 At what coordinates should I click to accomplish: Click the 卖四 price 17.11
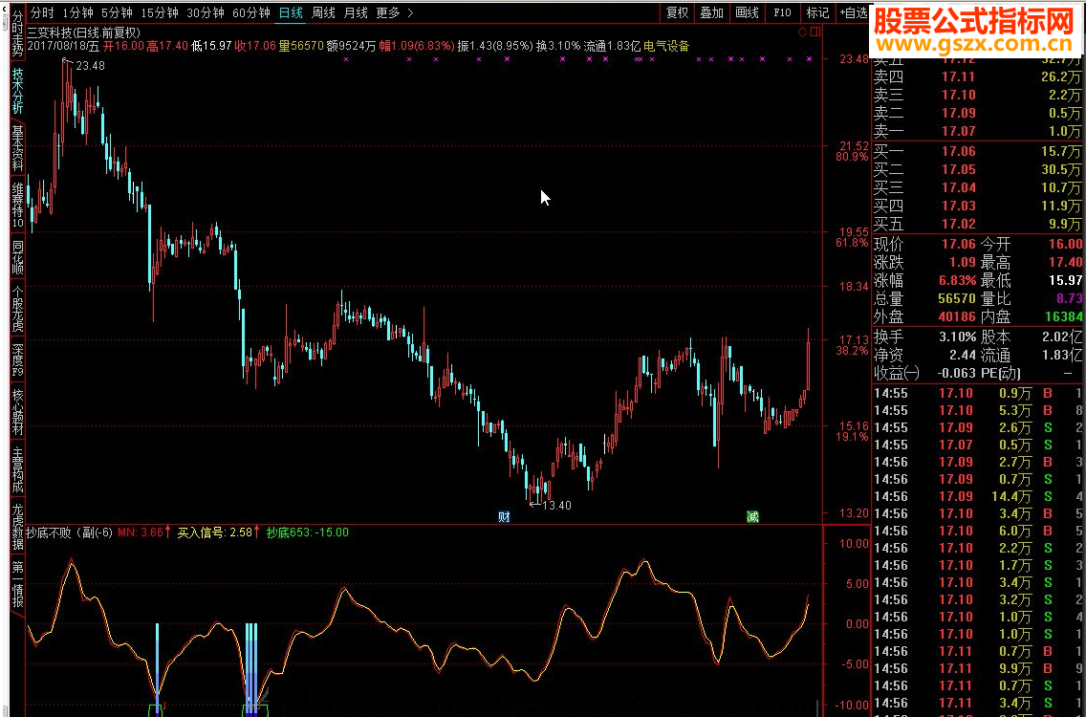(x=959, y=76)
